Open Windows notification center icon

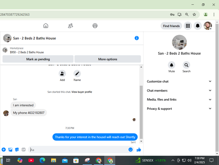coord(211,161)
